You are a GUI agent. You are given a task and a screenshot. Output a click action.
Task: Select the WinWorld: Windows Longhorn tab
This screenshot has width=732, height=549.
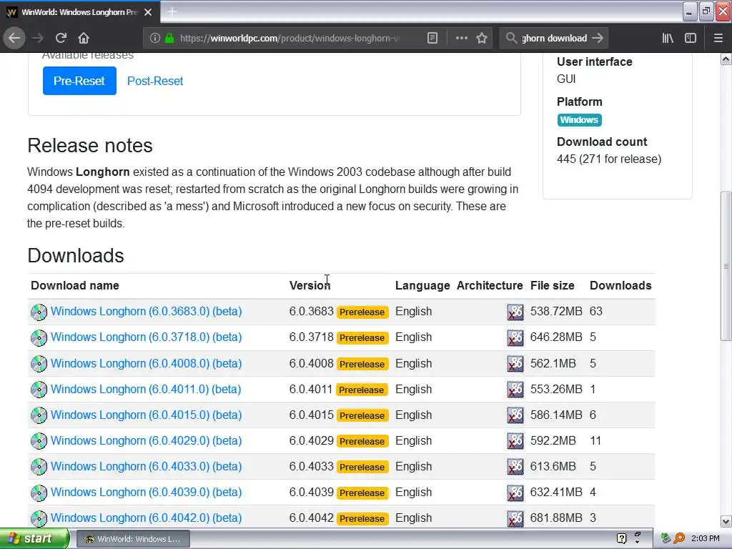coord(79,12)
